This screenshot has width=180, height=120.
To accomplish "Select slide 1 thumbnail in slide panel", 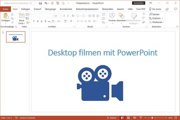I will pyautogui.click(x=16, y=37).
